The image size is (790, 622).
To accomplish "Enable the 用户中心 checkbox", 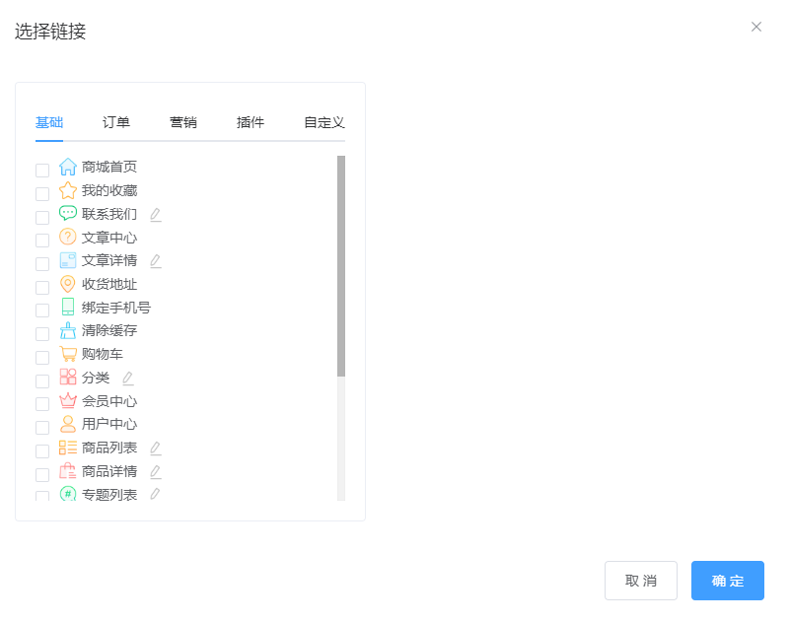I will click(42, 428).
